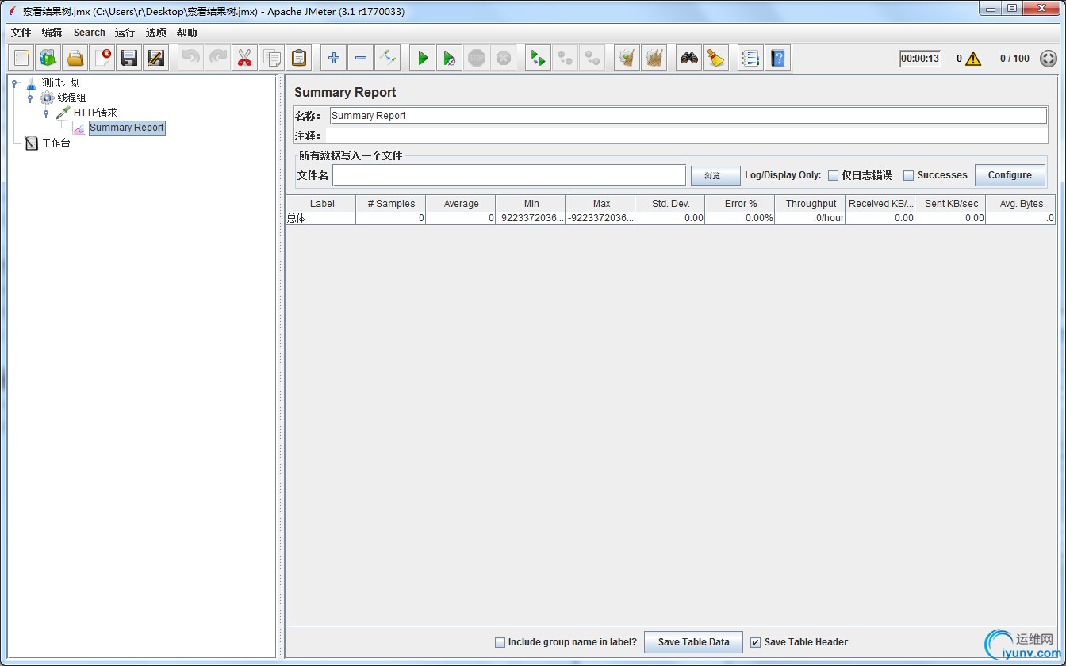Click the 名称 name input field
This screenshot has width=1066, height=666.
688,116
